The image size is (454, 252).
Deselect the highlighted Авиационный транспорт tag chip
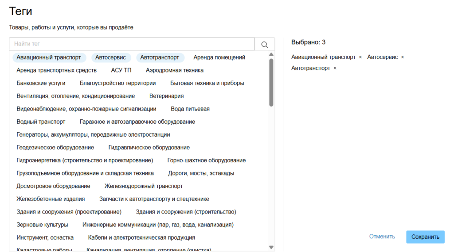(49, 57)
